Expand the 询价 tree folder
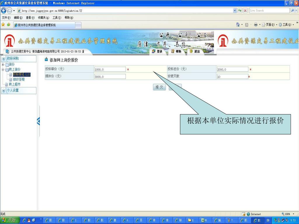 coord(3,64)
